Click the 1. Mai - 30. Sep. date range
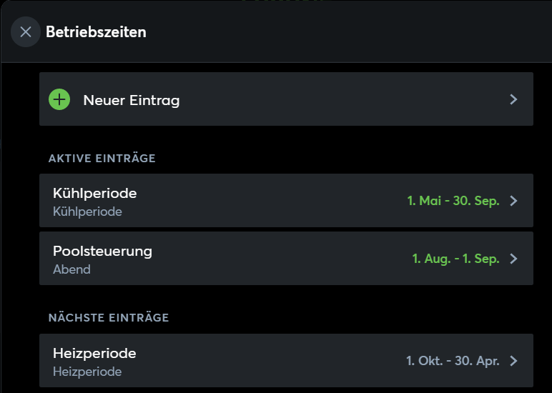The width and height of the screenshot is (552, 393). click(453, 201)
